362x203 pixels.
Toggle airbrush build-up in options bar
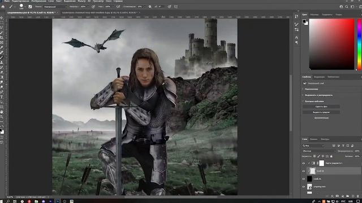click(x=118, y=7)
